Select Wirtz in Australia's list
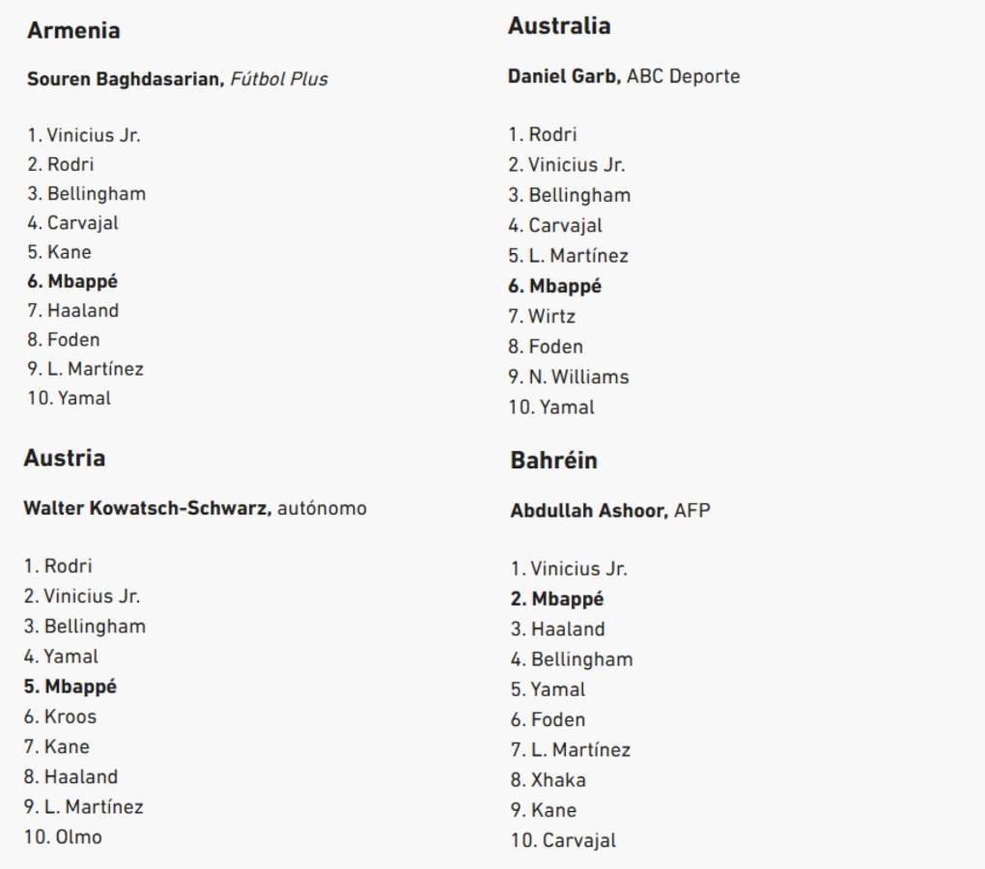This screenshot has width=985, height=869. 551,316
